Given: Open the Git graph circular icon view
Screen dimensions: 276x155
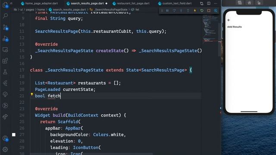Looking at the screenshot, I should (5, 105).
